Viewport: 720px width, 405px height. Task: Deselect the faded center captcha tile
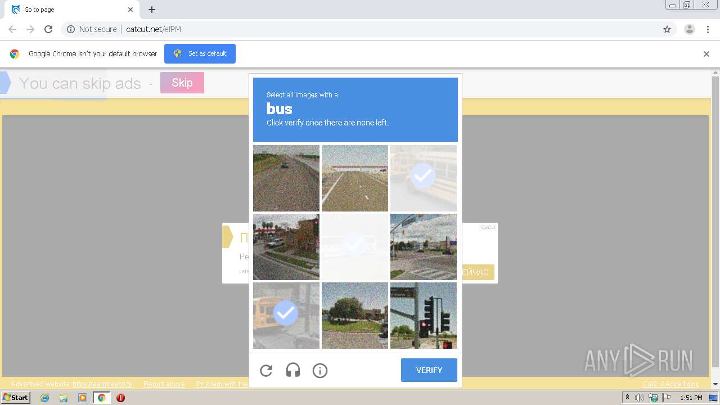point(355,247)
